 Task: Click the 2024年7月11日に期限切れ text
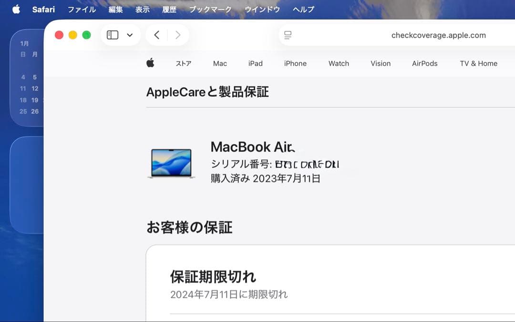pyautogui.click(x=229, y=294)
